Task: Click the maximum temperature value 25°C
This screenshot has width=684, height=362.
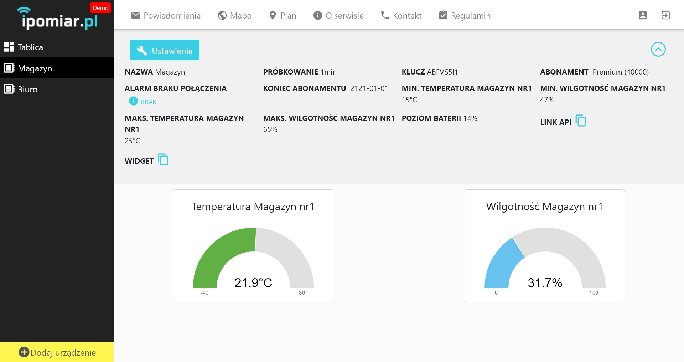Action: 133,141
